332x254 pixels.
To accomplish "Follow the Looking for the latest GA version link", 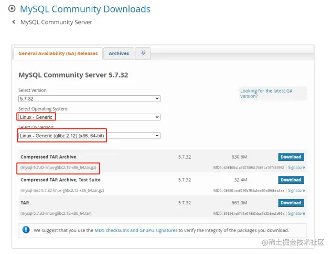I will click(266, 93).
